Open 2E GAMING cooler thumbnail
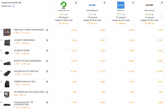 [7, 94]
